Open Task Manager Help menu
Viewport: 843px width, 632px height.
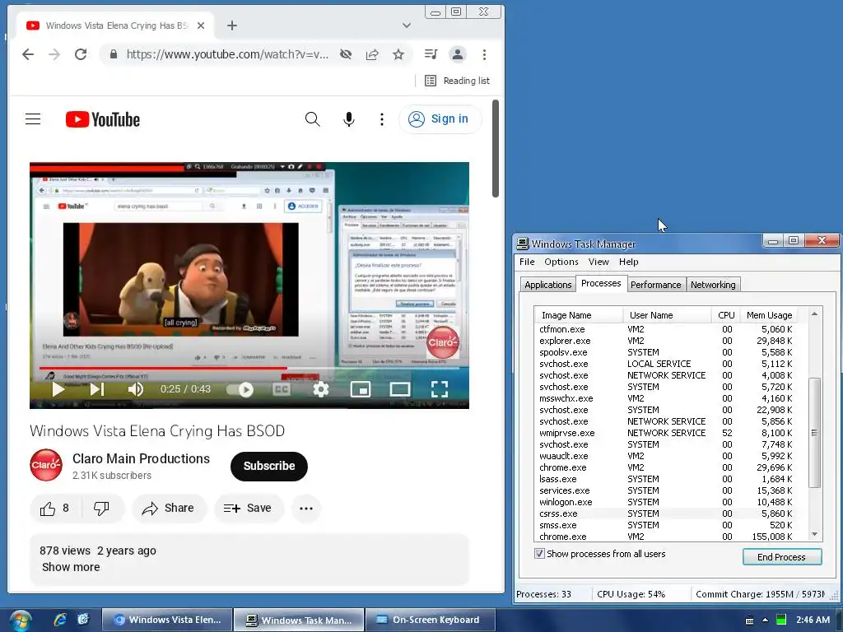click(x=628, y=262)
